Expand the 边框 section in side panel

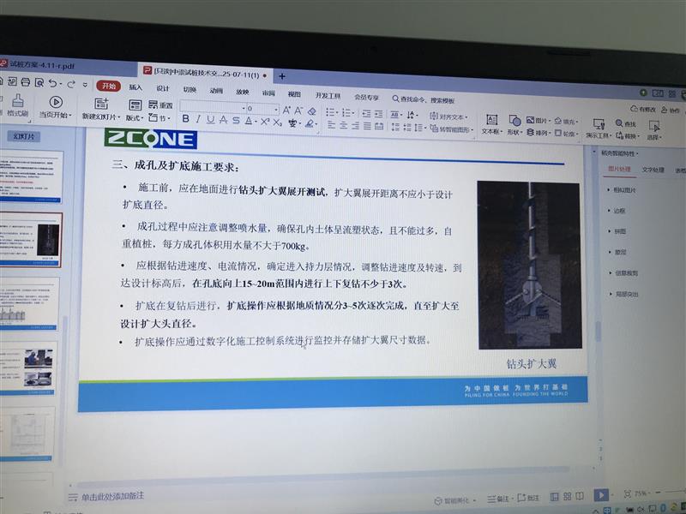[619, 210]
